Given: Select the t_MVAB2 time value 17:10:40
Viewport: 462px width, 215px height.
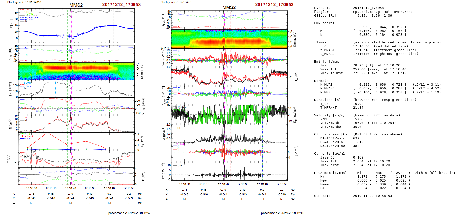Looking at the screenshot, I should (361, 54).
